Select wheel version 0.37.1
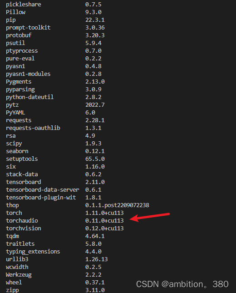The height and width of the screenshot is (293, 236). point(95,283)
